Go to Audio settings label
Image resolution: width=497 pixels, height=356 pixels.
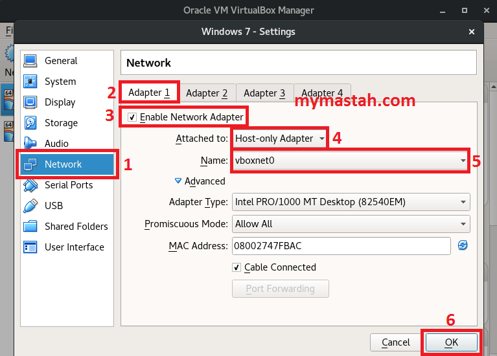coord(56,144)
